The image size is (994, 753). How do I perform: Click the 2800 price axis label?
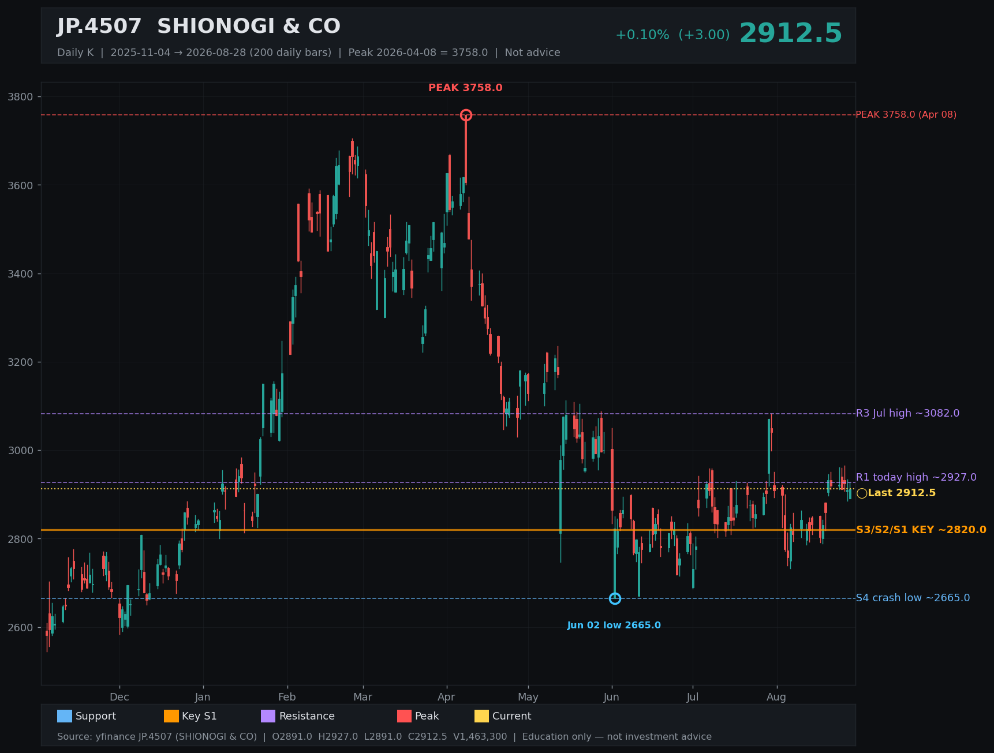(x=20, y=539)
